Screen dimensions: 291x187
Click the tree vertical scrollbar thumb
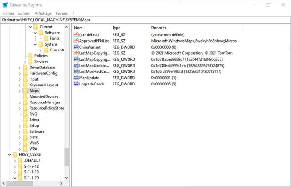pos(66,156)
